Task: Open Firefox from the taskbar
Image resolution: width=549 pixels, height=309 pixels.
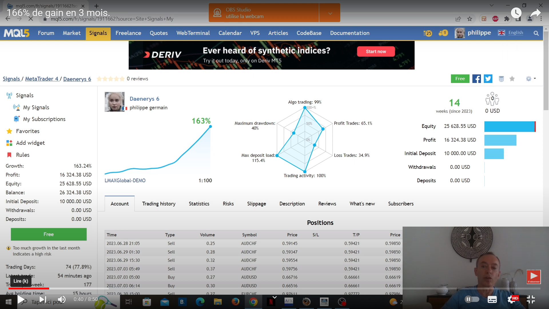Action: 235,302
